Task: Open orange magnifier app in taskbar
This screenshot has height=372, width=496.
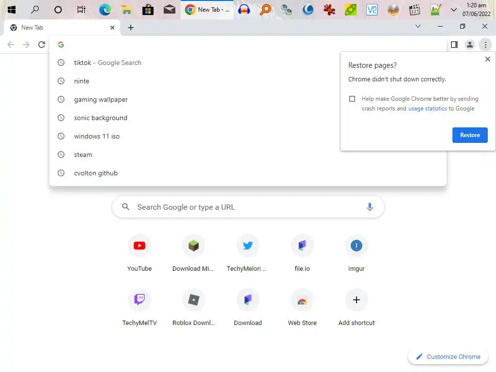Action: click(x=265, y=10)
